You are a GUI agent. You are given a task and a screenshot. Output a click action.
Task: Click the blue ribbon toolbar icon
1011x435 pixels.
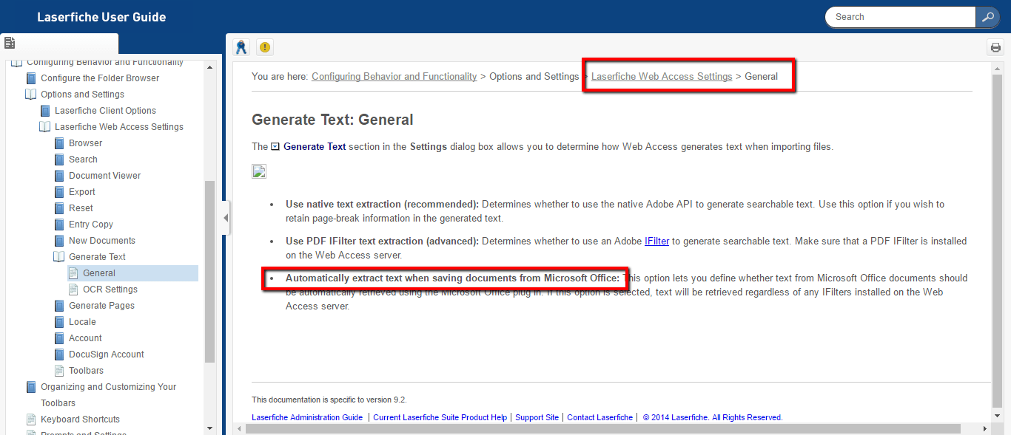click(241, 47)
